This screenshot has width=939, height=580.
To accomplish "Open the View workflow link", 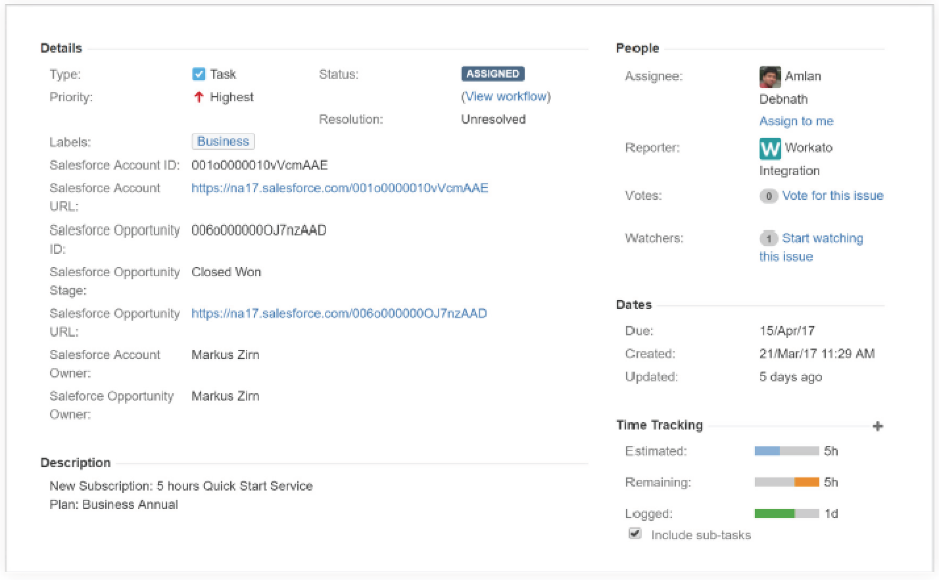I will [x=506, y=97].
